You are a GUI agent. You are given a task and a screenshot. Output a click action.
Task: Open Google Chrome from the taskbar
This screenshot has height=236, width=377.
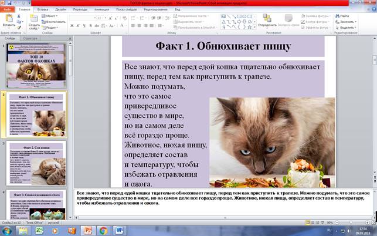coord(103,230)
